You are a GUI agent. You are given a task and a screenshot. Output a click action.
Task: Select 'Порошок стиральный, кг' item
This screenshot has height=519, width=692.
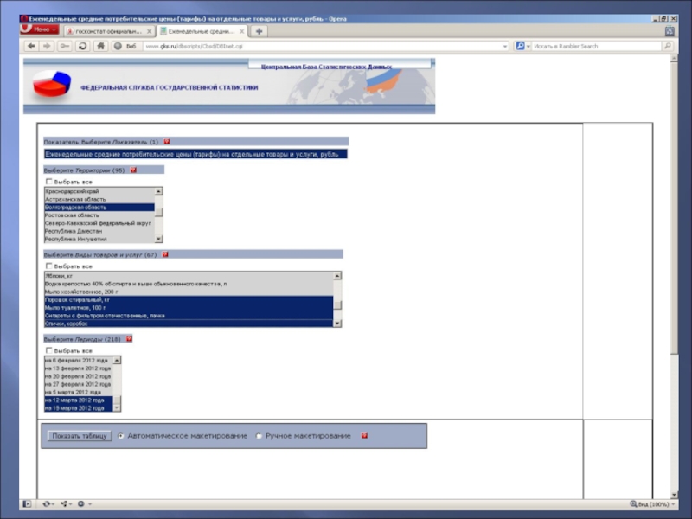click(189, 299)
